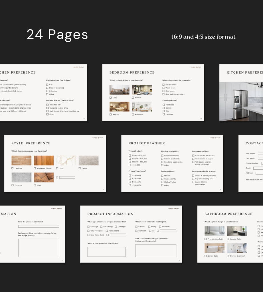Image resolution: width=263 pixels, height=292 pixels.
Task: Tick the Tiles flooring checkbox
Action: pos(57,168)
